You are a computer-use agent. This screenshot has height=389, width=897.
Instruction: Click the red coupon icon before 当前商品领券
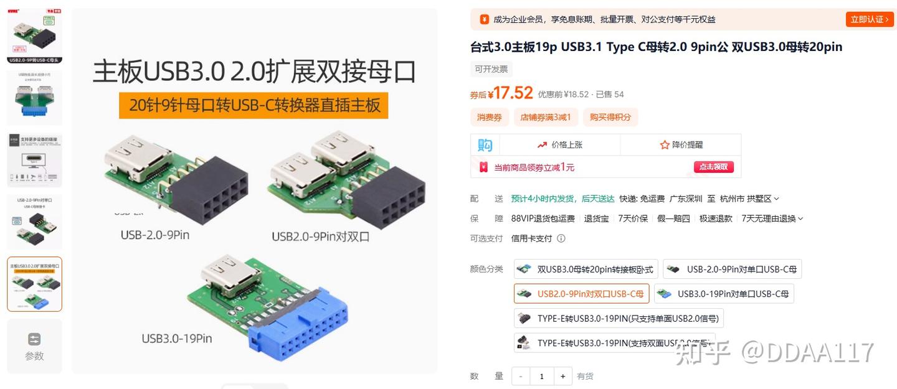(484, 167)
